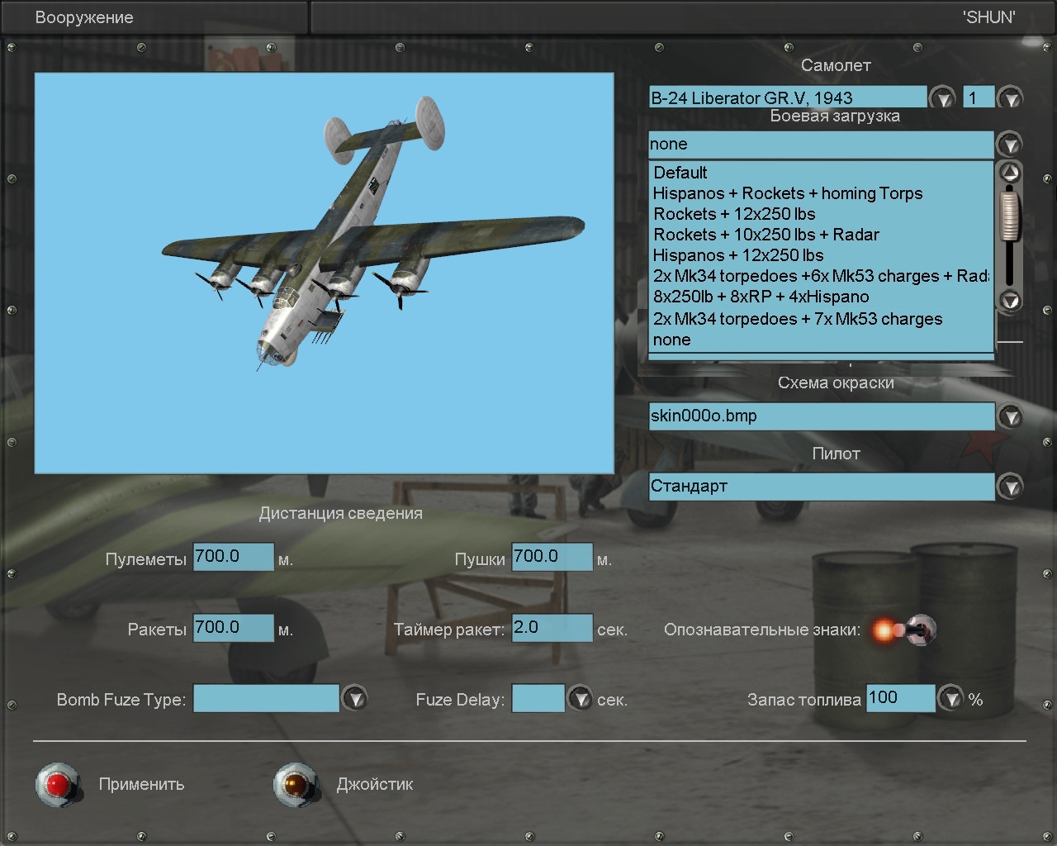The image size is (1057, 846).
Task: Open the aircraft number dropdown arrow
Action: click(x=1010, y=97)
